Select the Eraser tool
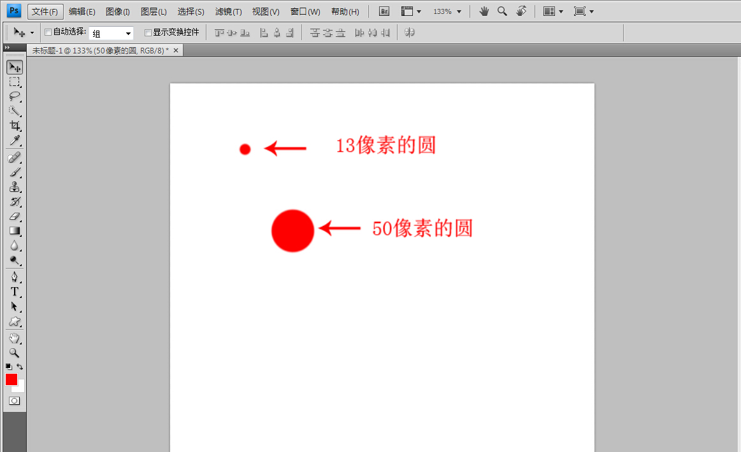741x452 pixels. click(x=15, y=216)
